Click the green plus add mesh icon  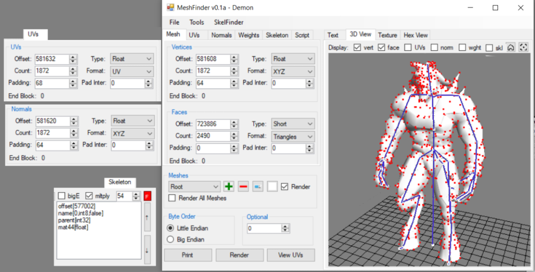click(229, 187)
